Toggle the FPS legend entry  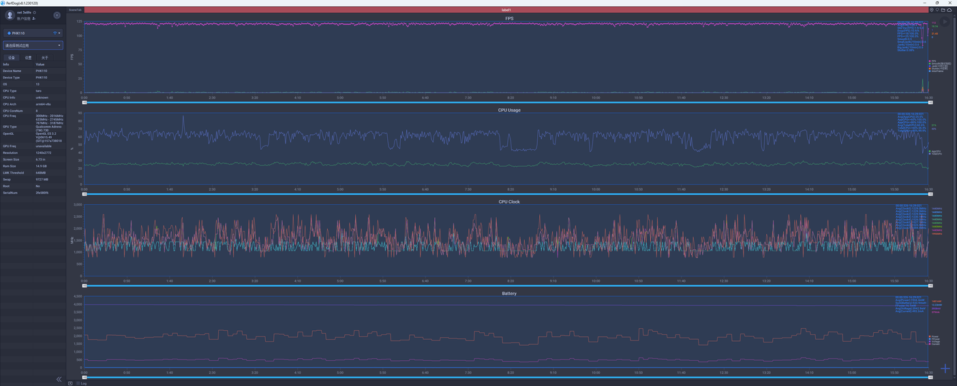tap(932, 61)
